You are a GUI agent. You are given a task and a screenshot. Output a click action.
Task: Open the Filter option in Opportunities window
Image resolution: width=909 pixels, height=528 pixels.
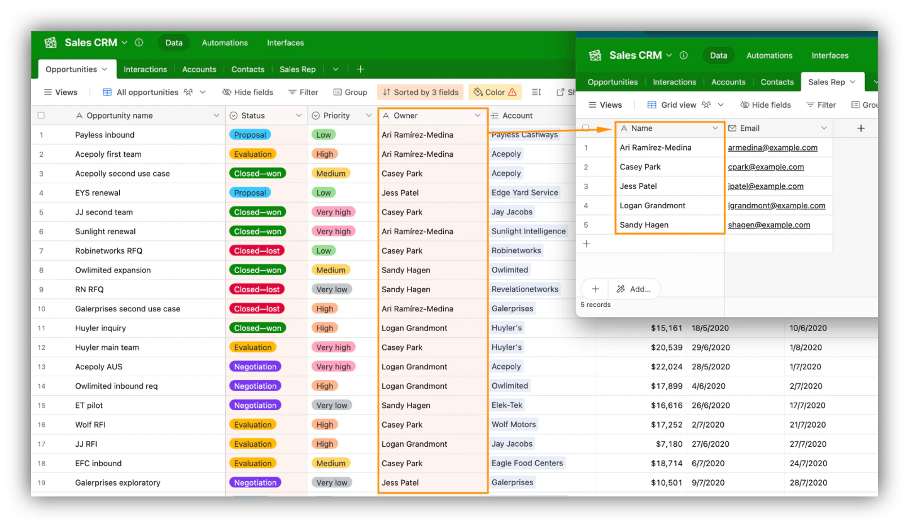pos(303,93)
